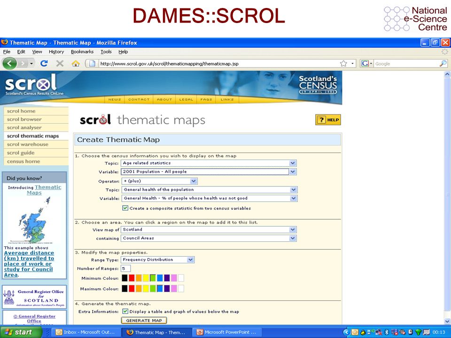Click the Bluetooth icon in the system tray

[387, 332]
